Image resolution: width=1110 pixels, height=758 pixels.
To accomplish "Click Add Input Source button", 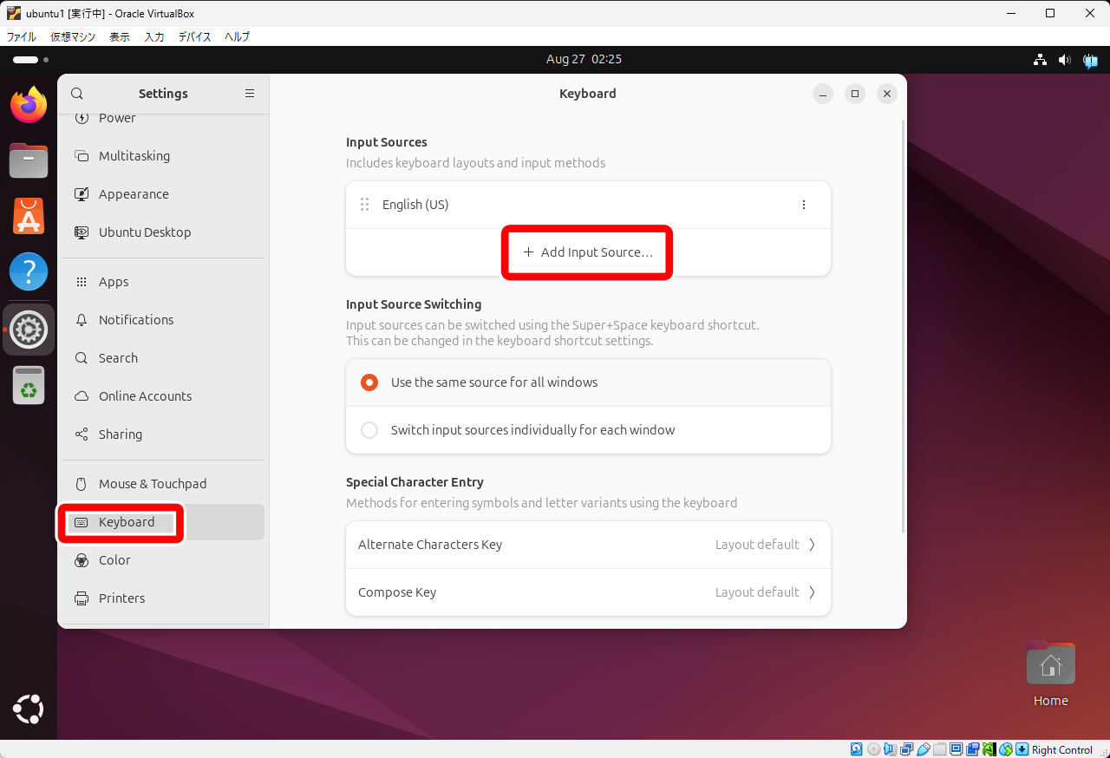I will pyautogui.click(x=588, y=252).
